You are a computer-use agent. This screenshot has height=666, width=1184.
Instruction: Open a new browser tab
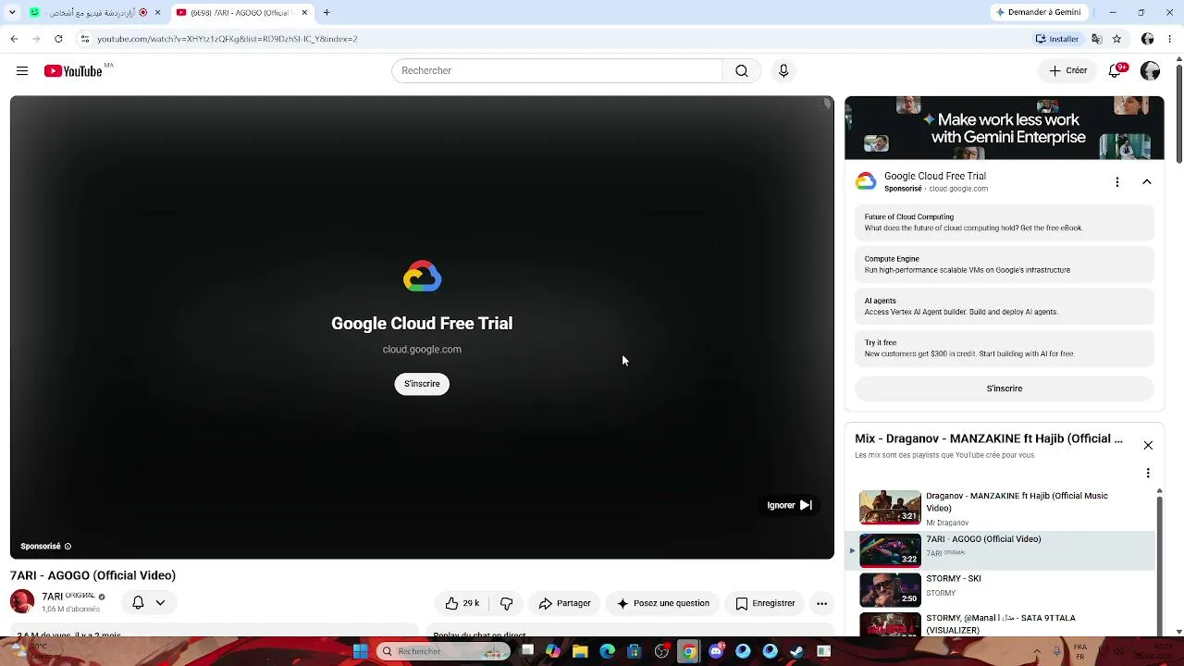(327, 13)
